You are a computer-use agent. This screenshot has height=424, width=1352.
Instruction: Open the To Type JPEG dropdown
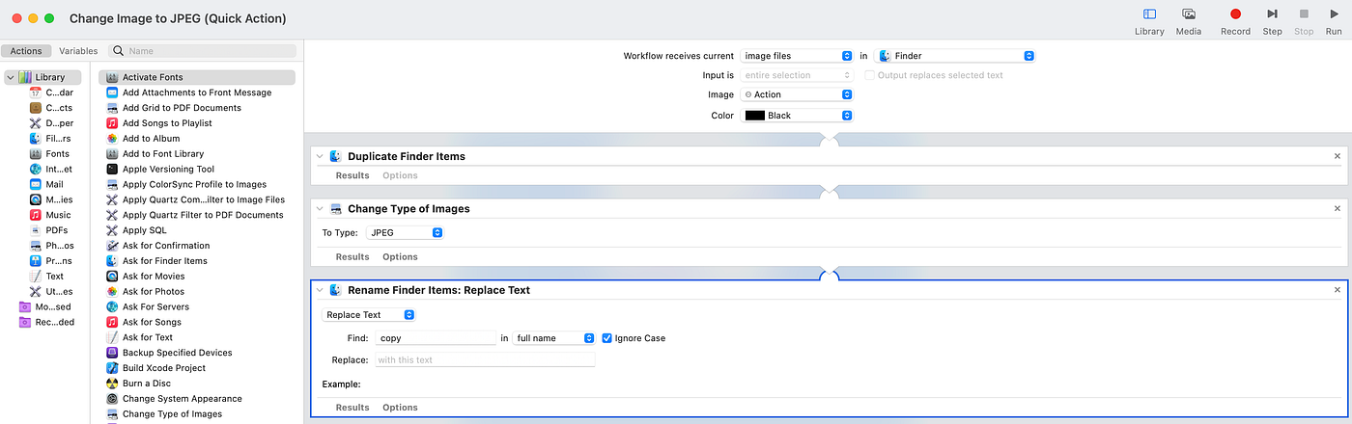point(406,232)
